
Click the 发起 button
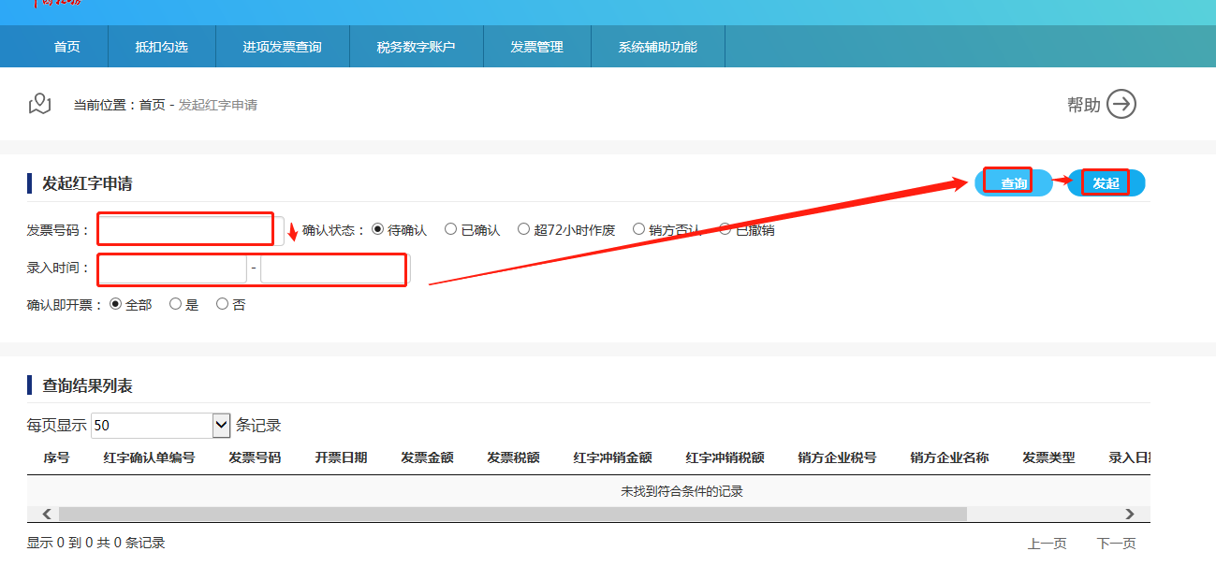coord(1106,183)
